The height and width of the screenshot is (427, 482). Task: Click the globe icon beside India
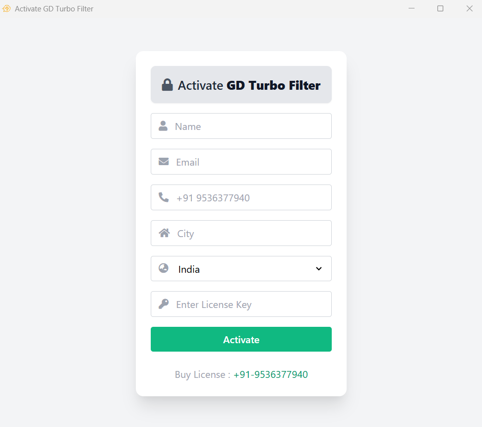(164, 268)
